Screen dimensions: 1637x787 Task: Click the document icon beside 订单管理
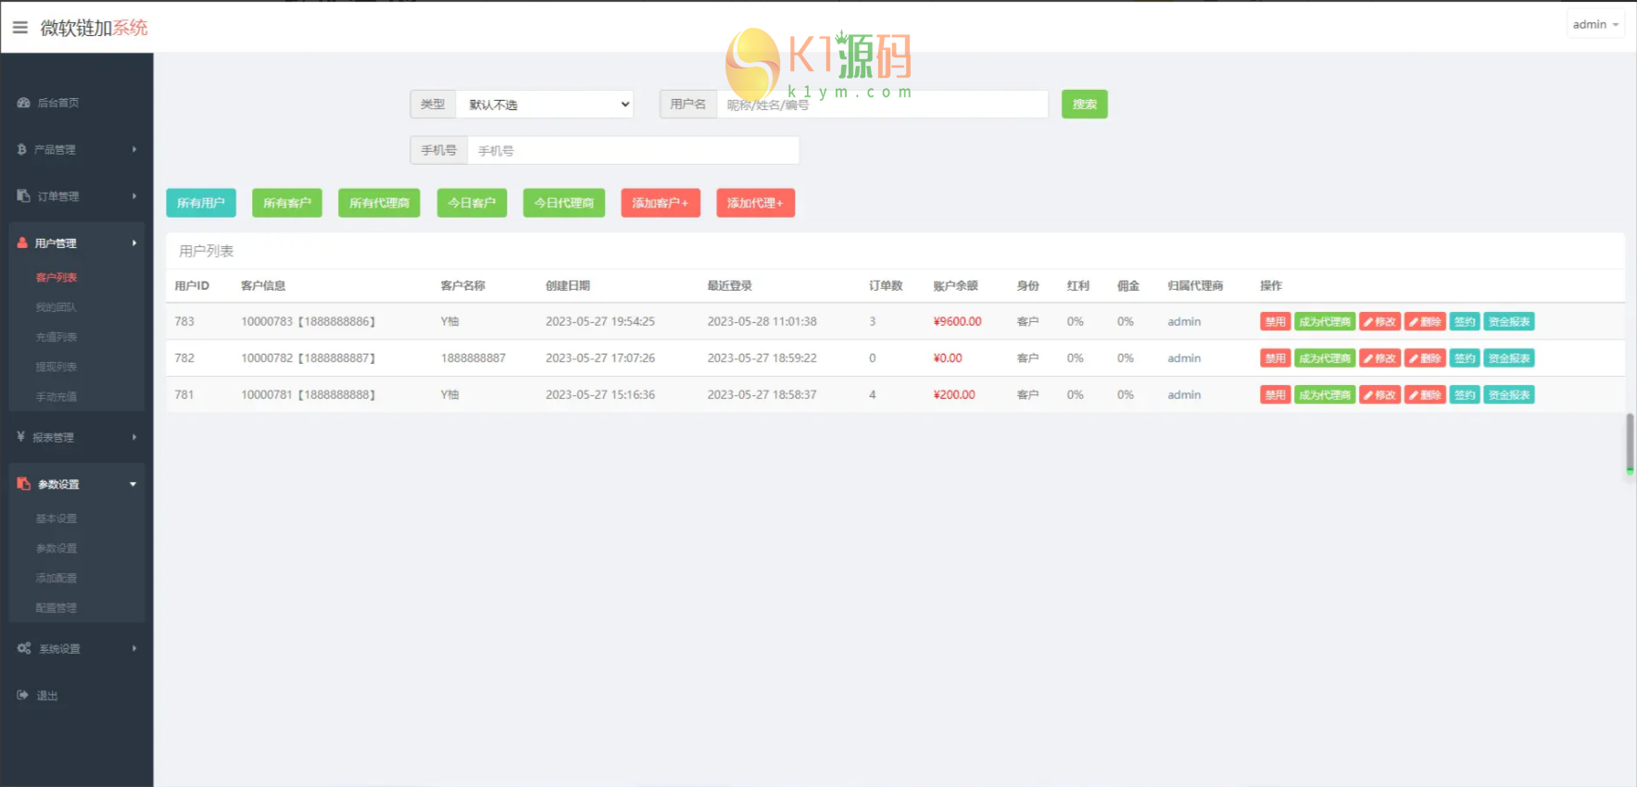pos(24,196)
